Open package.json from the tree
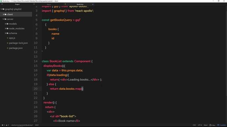The width and height of the screenshot is (227, 127). (x=16, y=48)
